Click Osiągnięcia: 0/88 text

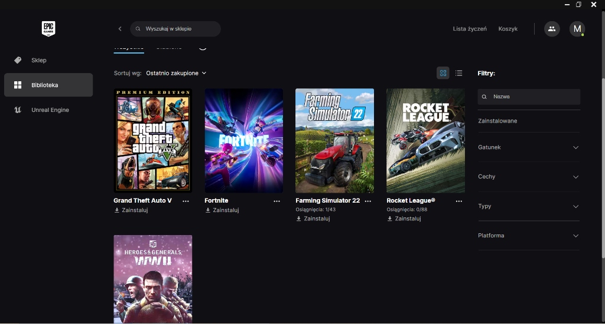(407, 209)
